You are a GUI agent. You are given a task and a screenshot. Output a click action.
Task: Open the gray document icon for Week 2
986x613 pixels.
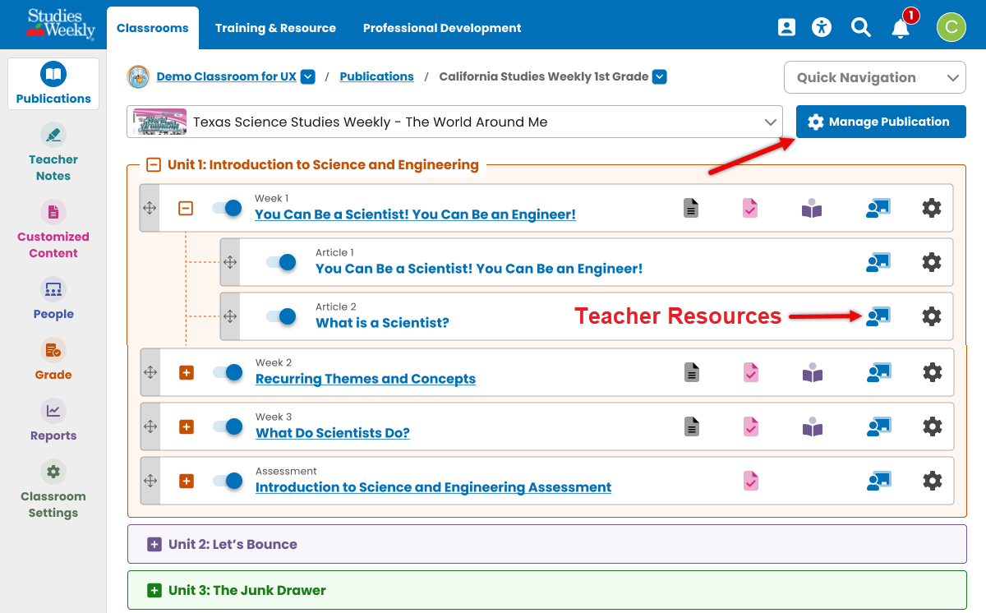click(692, 372)
